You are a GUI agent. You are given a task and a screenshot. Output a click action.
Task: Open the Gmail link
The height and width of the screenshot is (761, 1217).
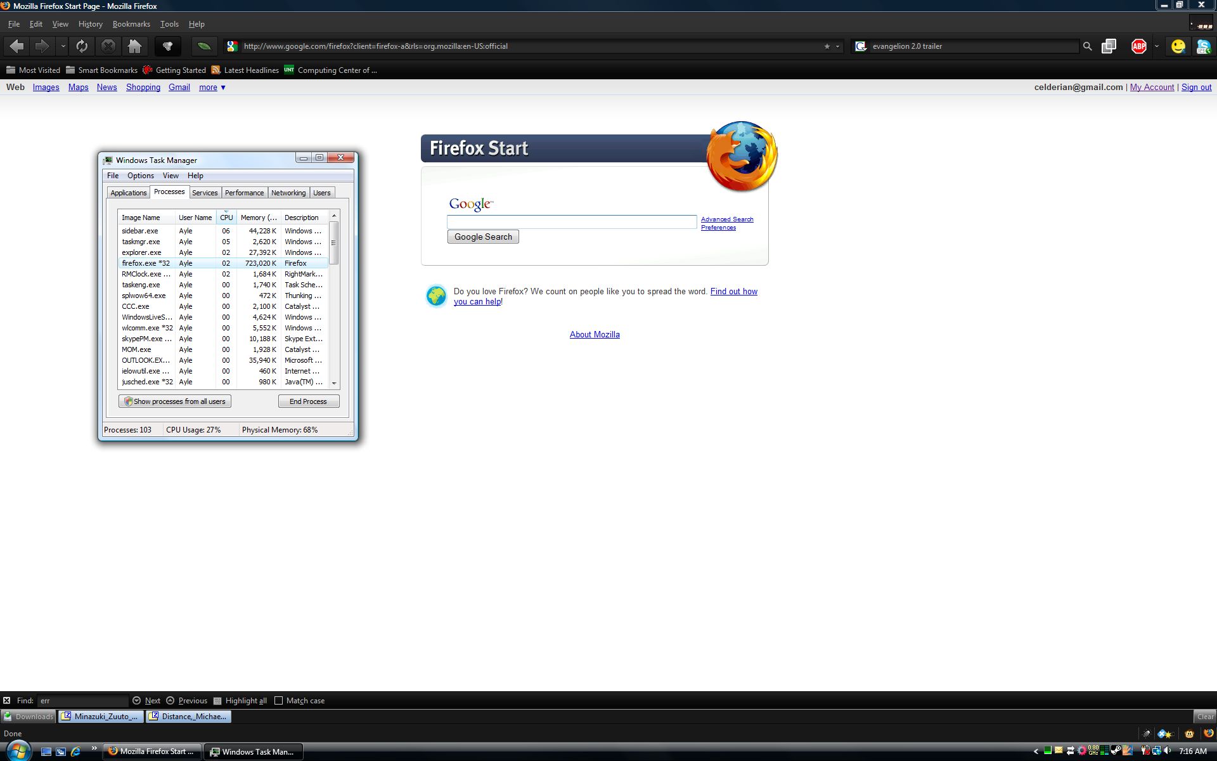click(x=179, y=88)
